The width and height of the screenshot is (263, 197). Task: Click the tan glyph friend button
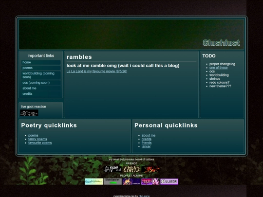(x=131, y=169)
